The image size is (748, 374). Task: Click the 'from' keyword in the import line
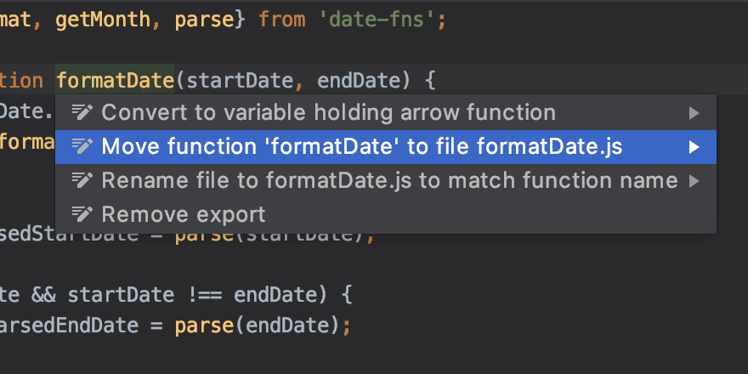(281, 20)
